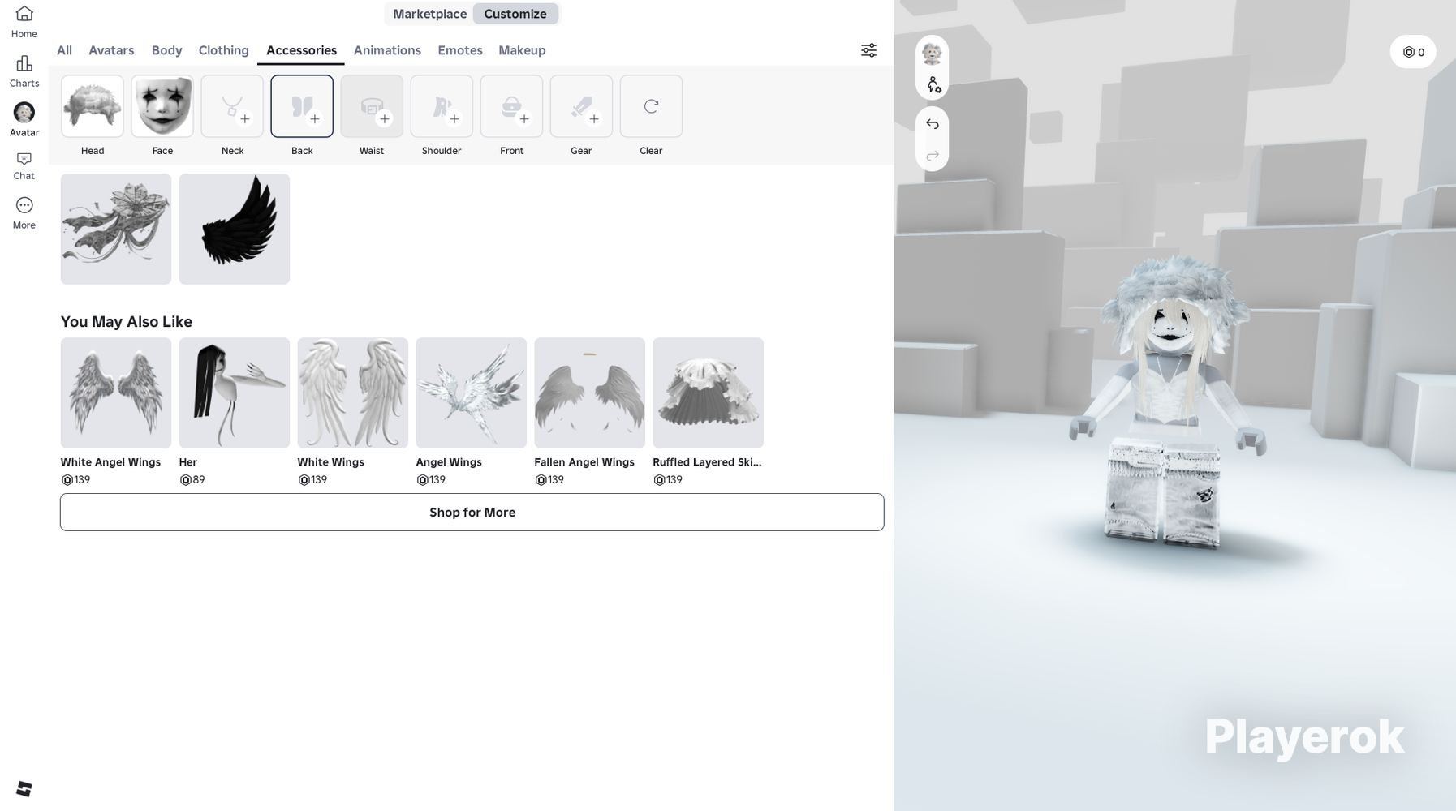
Task: Select the Accessories tab
Action: pos(301,50)
